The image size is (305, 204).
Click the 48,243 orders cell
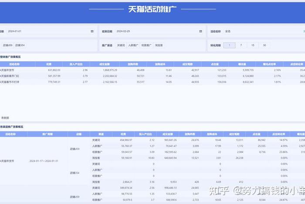point(195,76)
